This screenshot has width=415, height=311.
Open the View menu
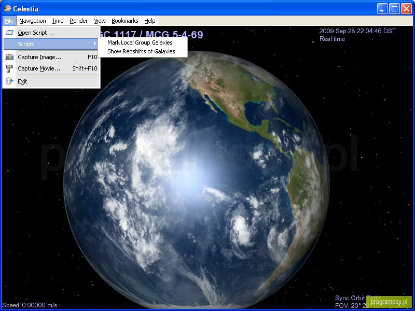(x=100, y=21)
